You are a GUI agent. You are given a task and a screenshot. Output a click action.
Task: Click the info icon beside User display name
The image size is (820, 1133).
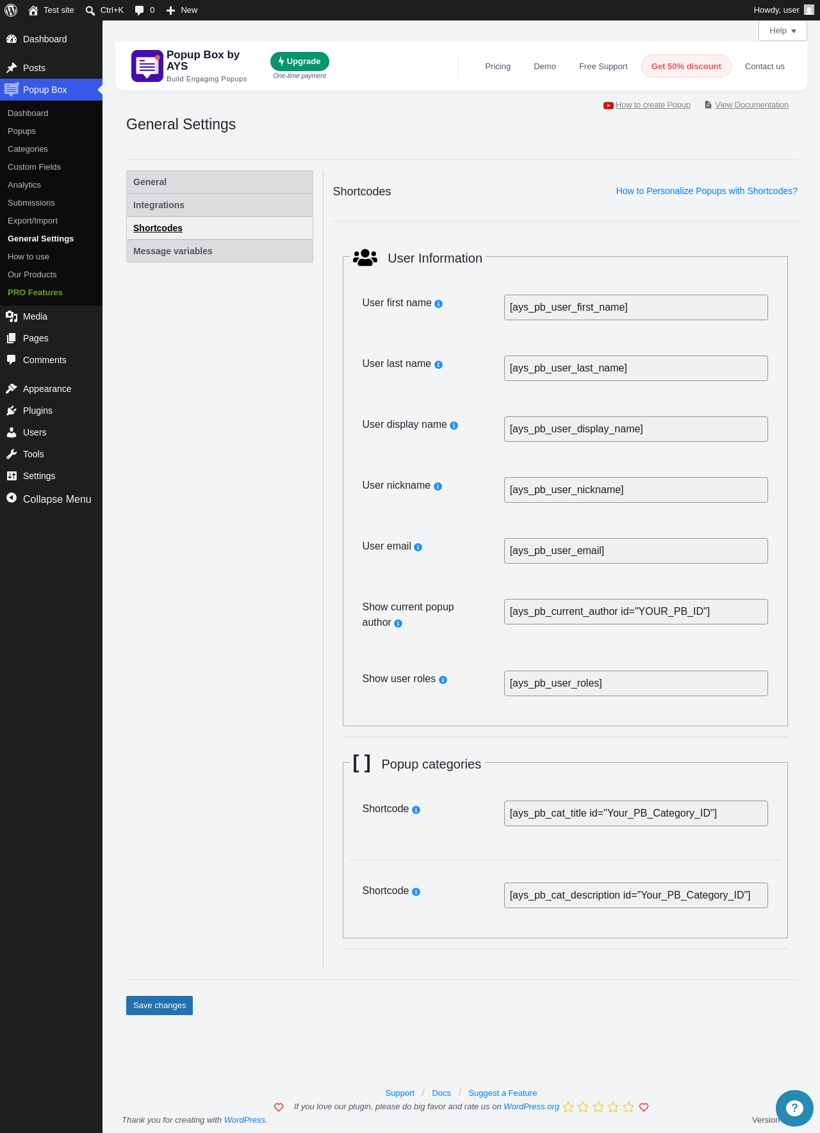454,426
